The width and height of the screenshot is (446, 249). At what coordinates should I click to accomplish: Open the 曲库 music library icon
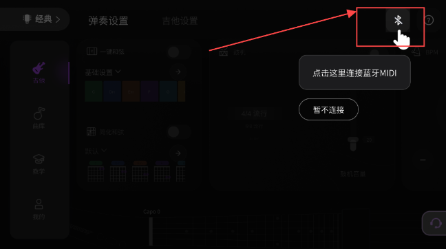pyautogui.click(x=39, y=113)
